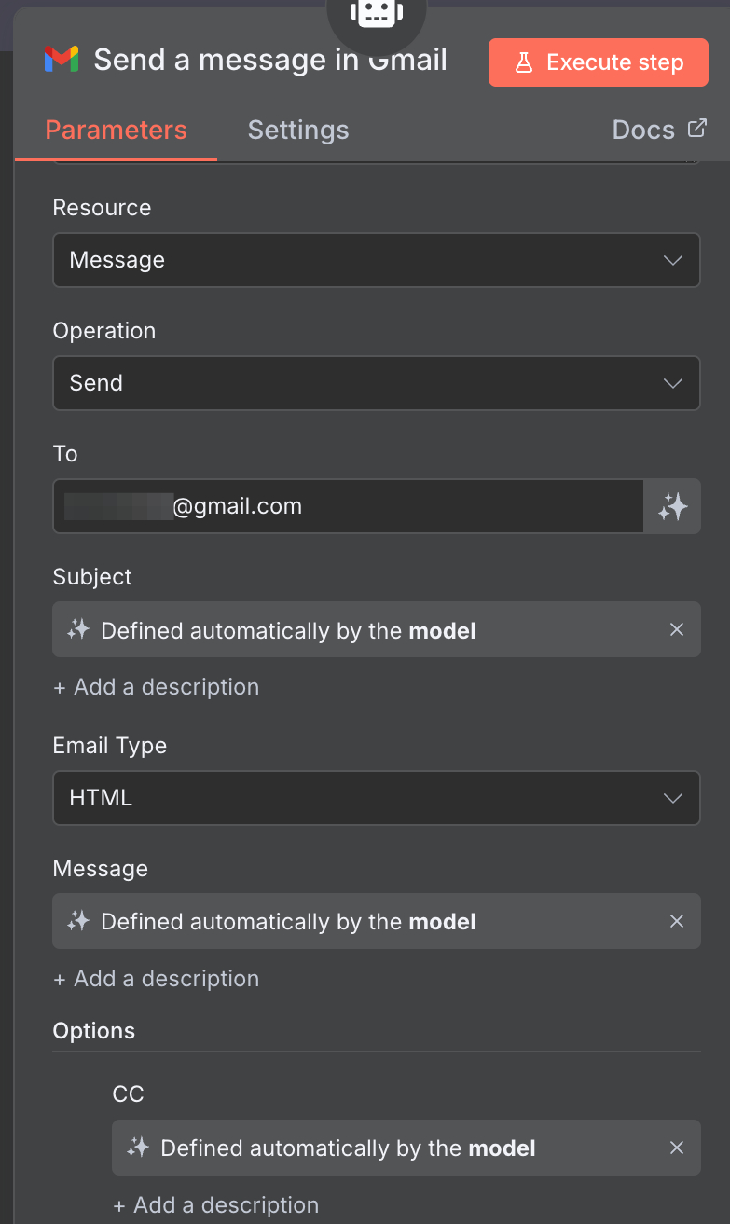Click the external link icon next to Docs

pos(696,128)
